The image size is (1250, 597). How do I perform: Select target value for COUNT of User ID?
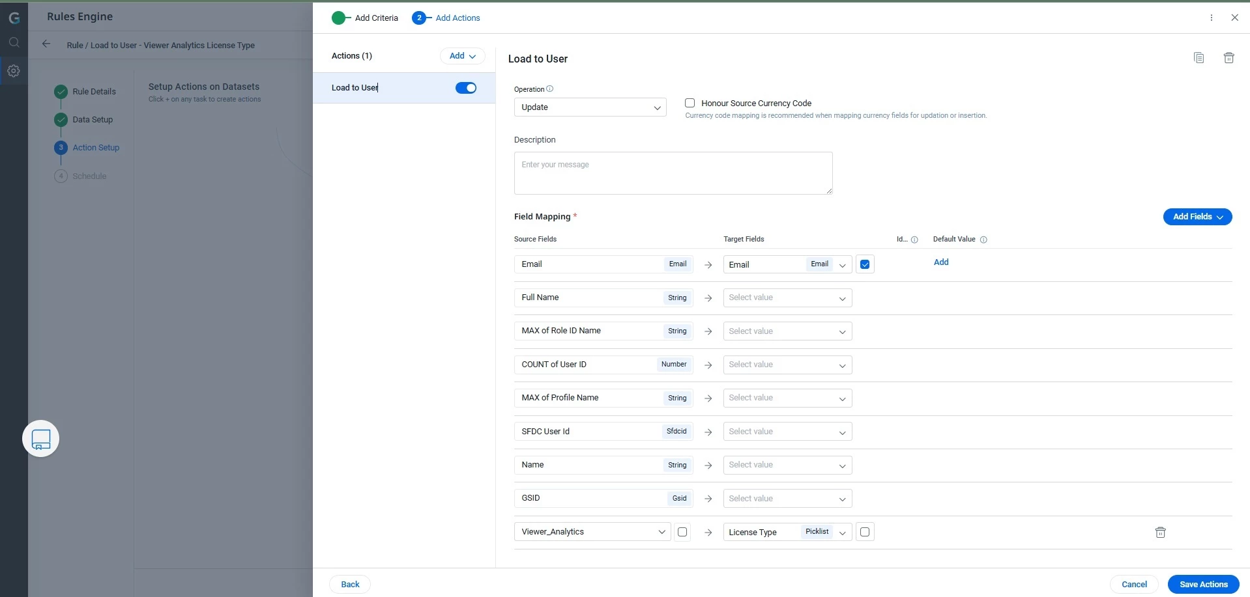pyautogui.click(x=787, y=365)
